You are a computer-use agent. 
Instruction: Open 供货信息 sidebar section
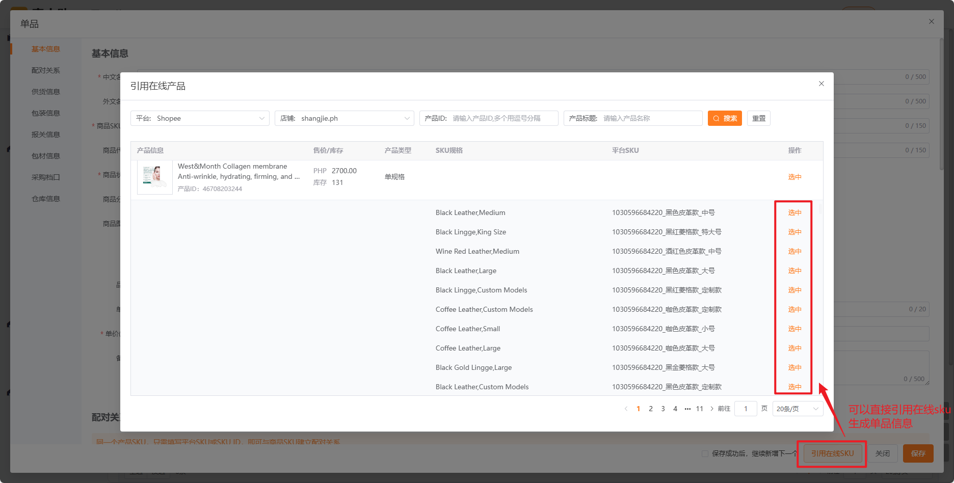[46, 92]
